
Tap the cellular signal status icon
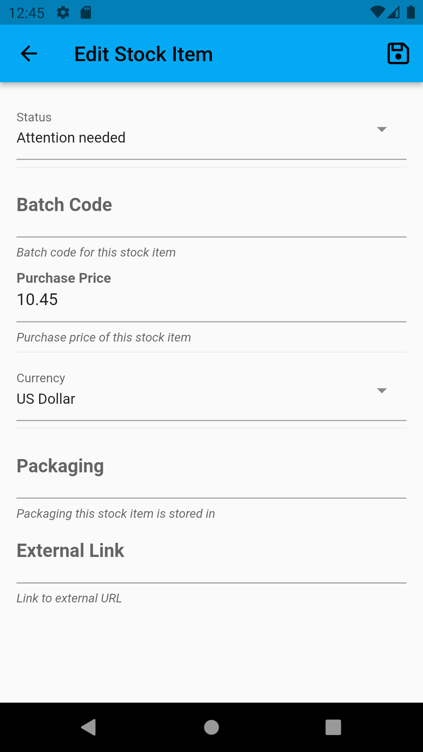394,13
